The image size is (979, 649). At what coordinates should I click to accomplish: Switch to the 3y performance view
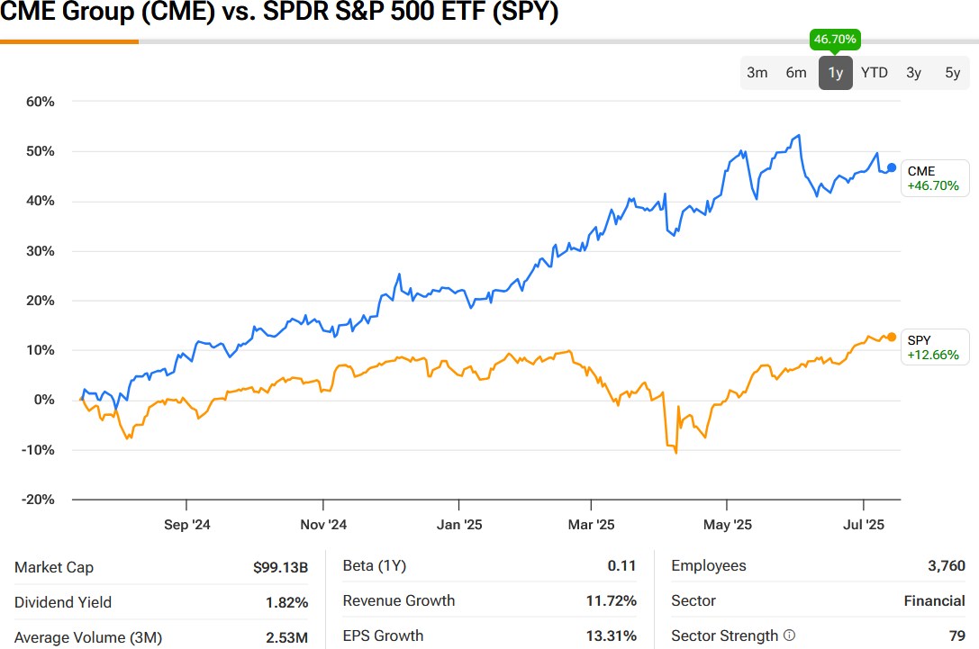(913, 73)
